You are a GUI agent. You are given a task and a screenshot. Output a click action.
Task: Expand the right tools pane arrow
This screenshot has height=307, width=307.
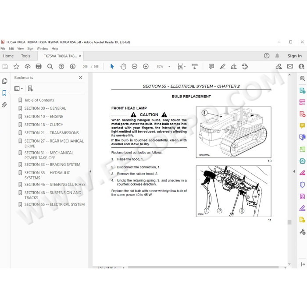coord(294,171)
